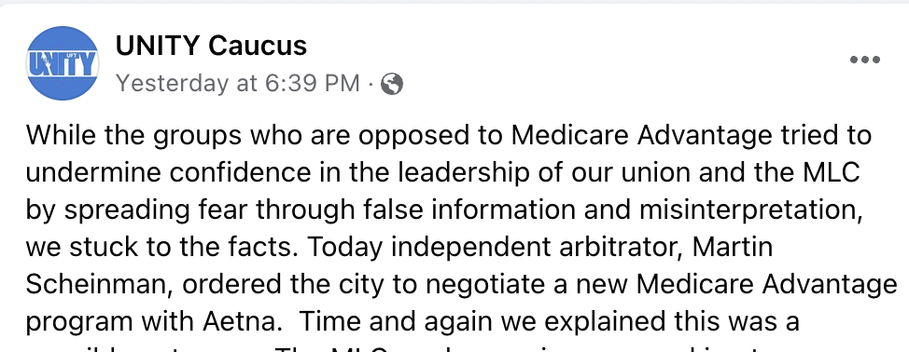Open the "Yesterday at 6:39 PM" timestamp
This screenshot has width=909, height=352.
pyautogui.click(x=238, y=83)
